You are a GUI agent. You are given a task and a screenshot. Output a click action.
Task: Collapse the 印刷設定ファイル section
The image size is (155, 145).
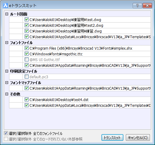tap(7, 71)
